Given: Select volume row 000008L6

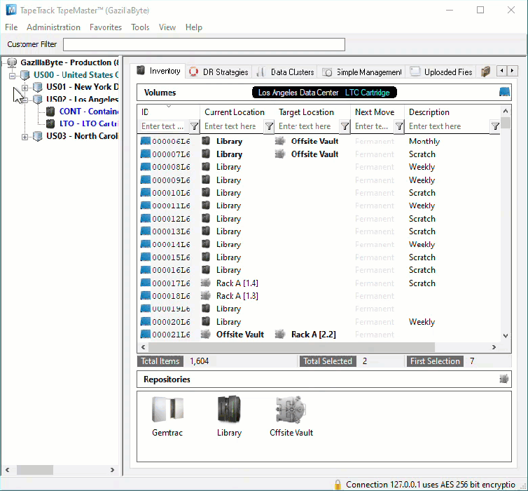Looking at the screenshot, I should [319, 167].
